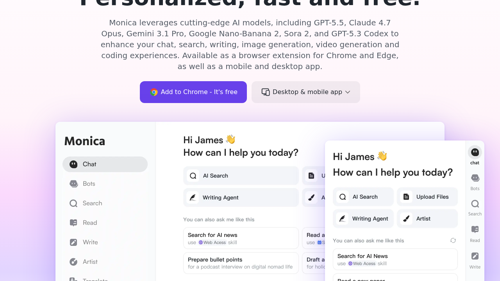
Task: Open Prepare bullet points suggestion
Action: tap(241, 263)
